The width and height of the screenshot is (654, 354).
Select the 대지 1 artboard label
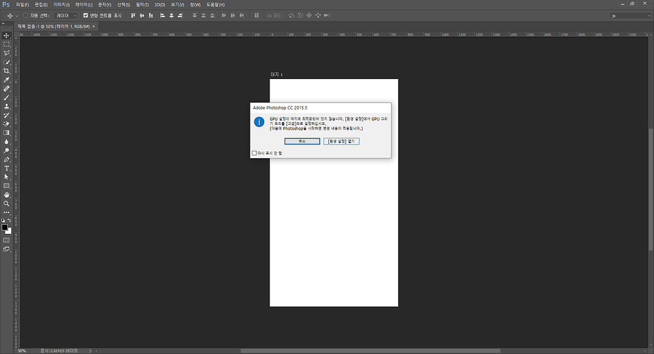point(276,74)
